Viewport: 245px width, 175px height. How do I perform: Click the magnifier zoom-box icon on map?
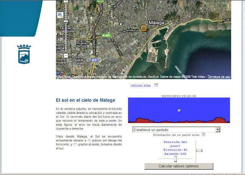pyautogui.click(x=60, y=15)
